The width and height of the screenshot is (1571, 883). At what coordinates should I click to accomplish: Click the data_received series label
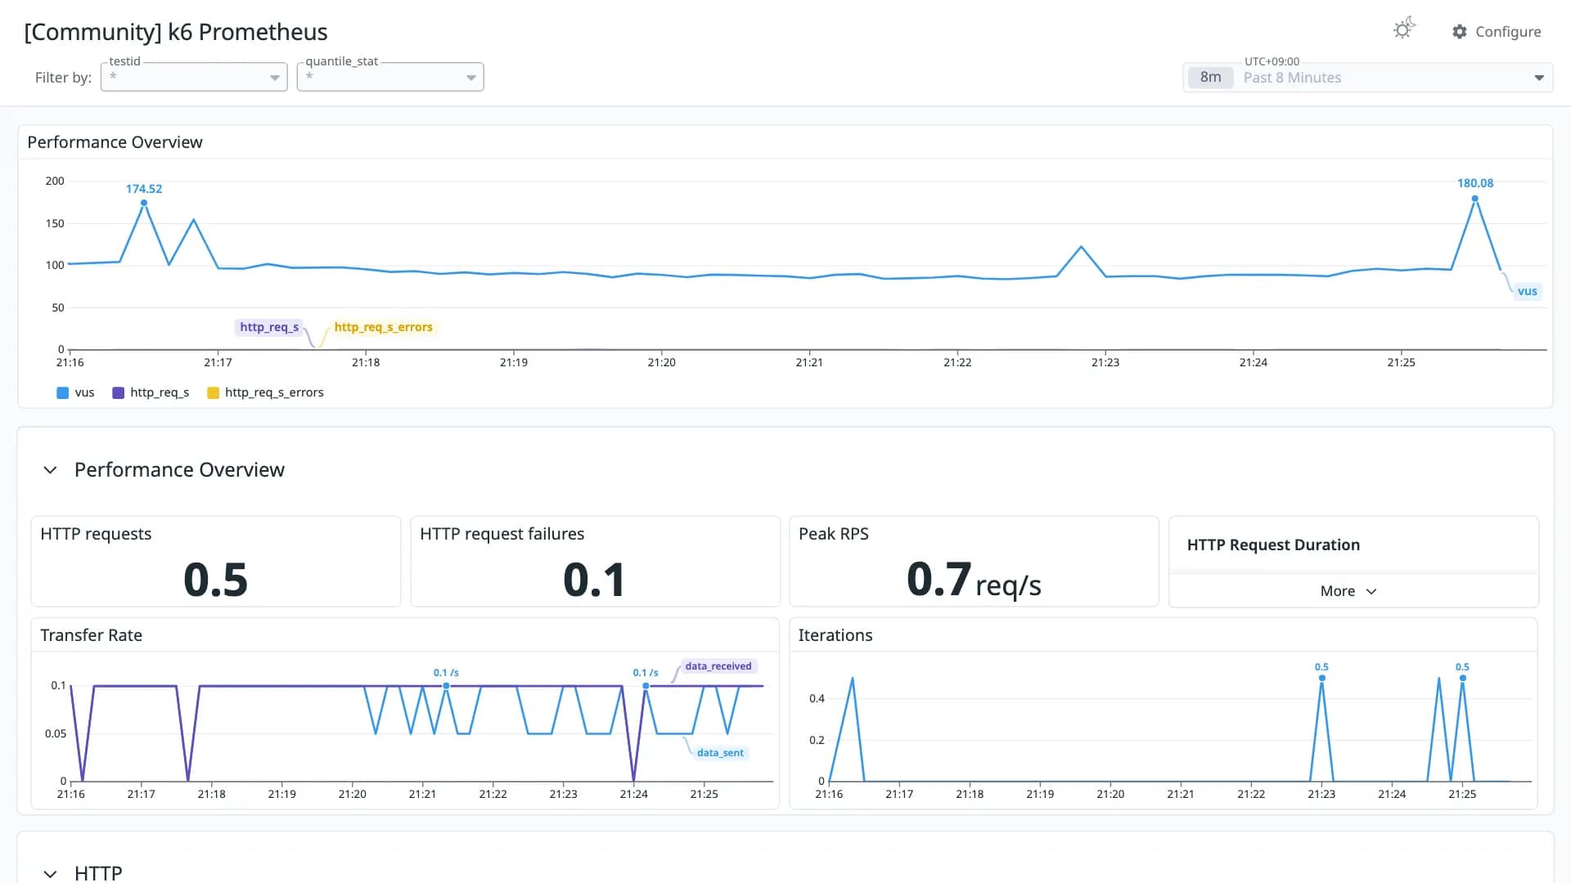[718, 666]
